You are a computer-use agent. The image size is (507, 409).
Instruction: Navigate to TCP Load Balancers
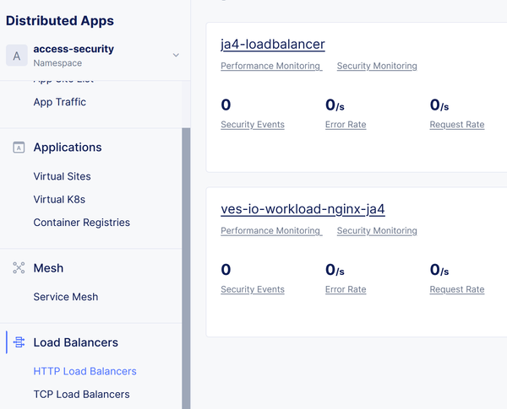(81, 394)
